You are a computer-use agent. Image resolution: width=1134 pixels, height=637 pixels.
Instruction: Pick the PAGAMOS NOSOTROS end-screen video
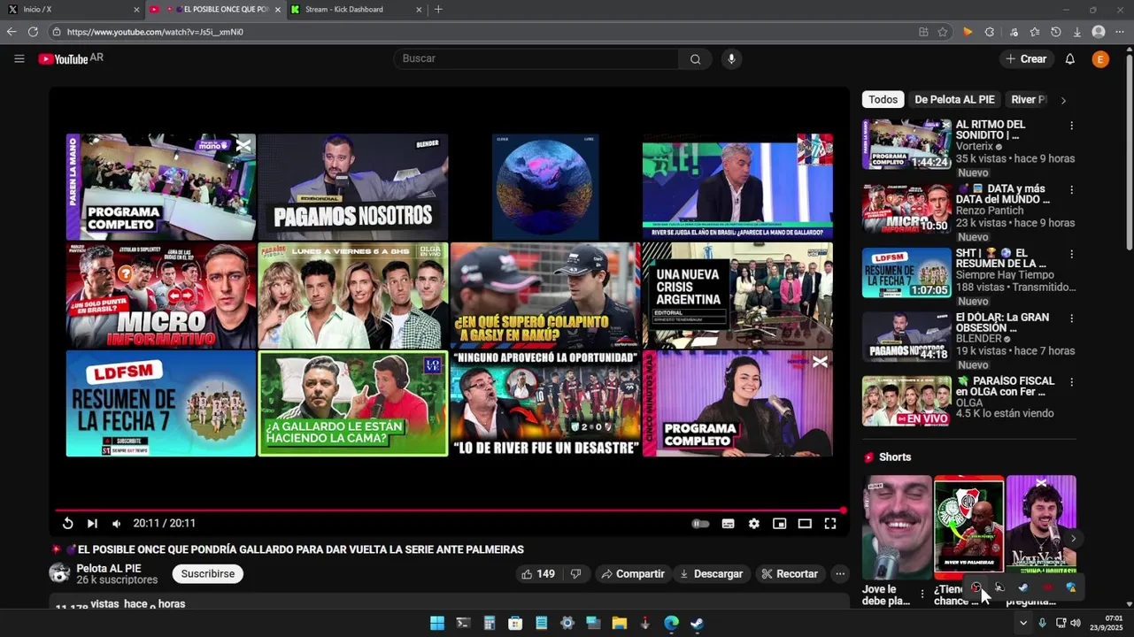[352, 187]
